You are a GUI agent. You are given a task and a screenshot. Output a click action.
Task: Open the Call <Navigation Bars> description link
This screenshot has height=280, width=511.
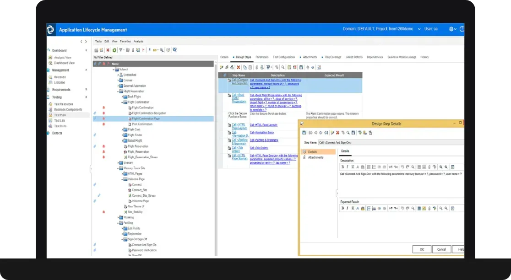(x=262, y=133)
